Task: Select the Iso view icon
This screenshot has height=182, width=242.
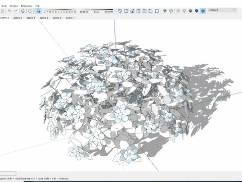Action: coord(120,11)
